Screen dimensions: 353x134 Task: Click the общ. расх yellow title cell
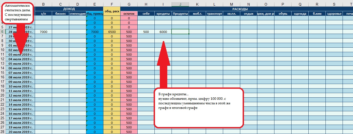[112, 12]
